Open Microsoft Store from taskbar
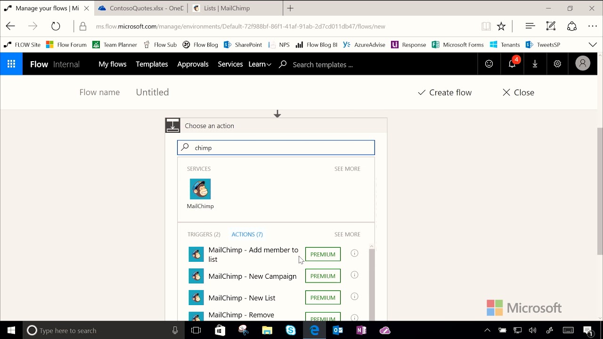This screenshot has height=339, width=603. click(x=220, y=331)
